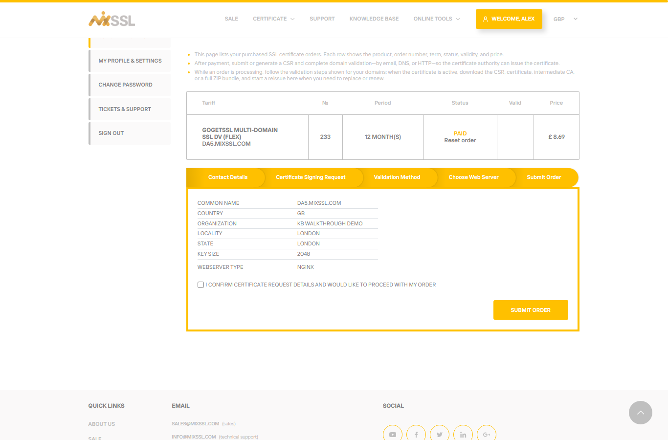Open the Support menu item
668x440 pixels.
(x=322, y=19)
